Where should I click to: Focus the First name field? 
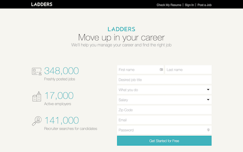tap(140, 70)
